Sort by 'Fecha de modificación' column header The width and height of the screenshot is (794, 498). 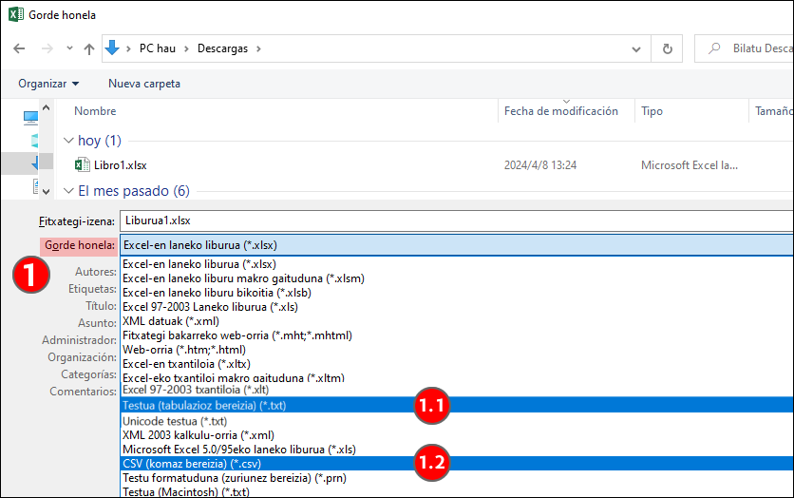click(x=561, y=111)
